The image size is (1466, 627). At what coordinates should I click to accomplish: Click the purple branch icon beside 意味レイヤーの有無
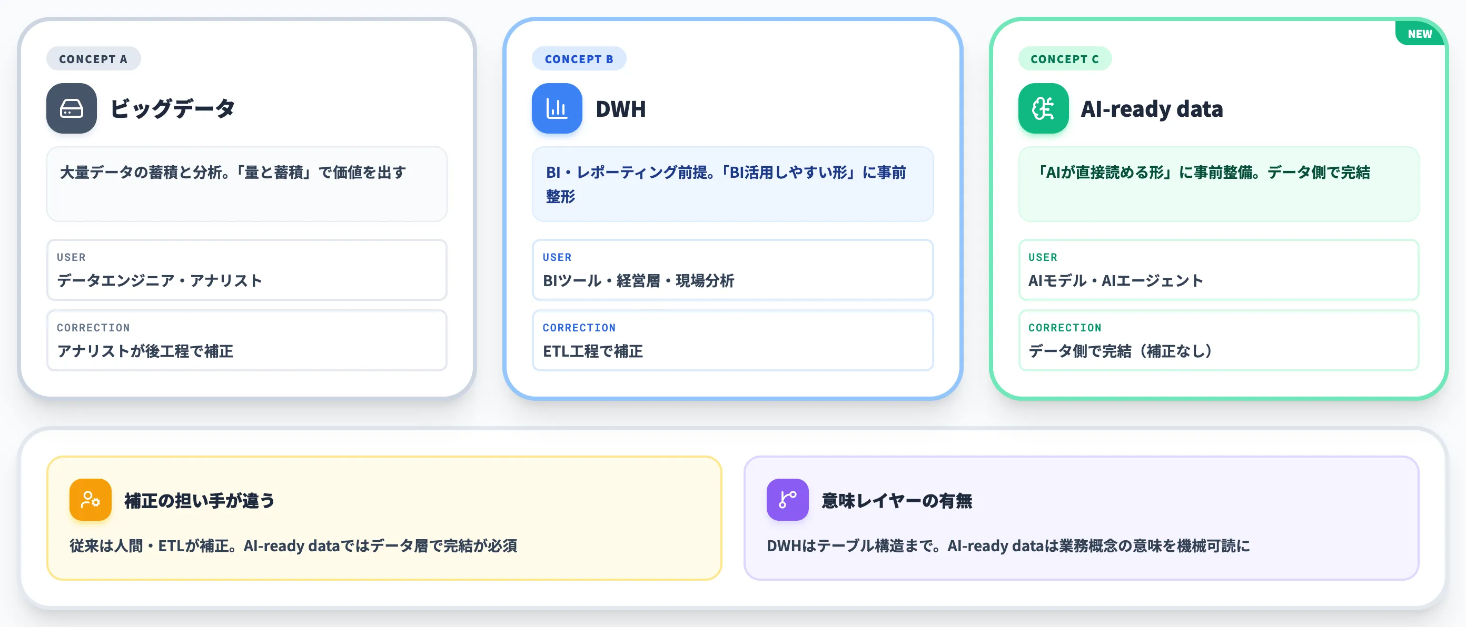787,500
